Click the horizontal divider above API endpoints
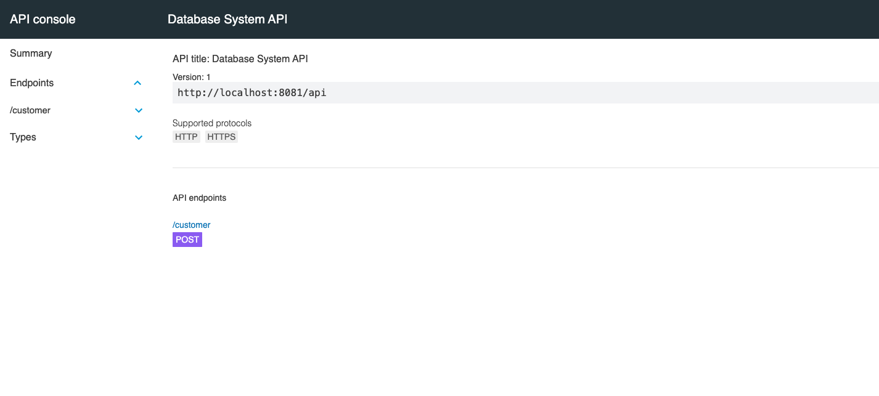The image size is (879, 396). click(x=524, y=168)
